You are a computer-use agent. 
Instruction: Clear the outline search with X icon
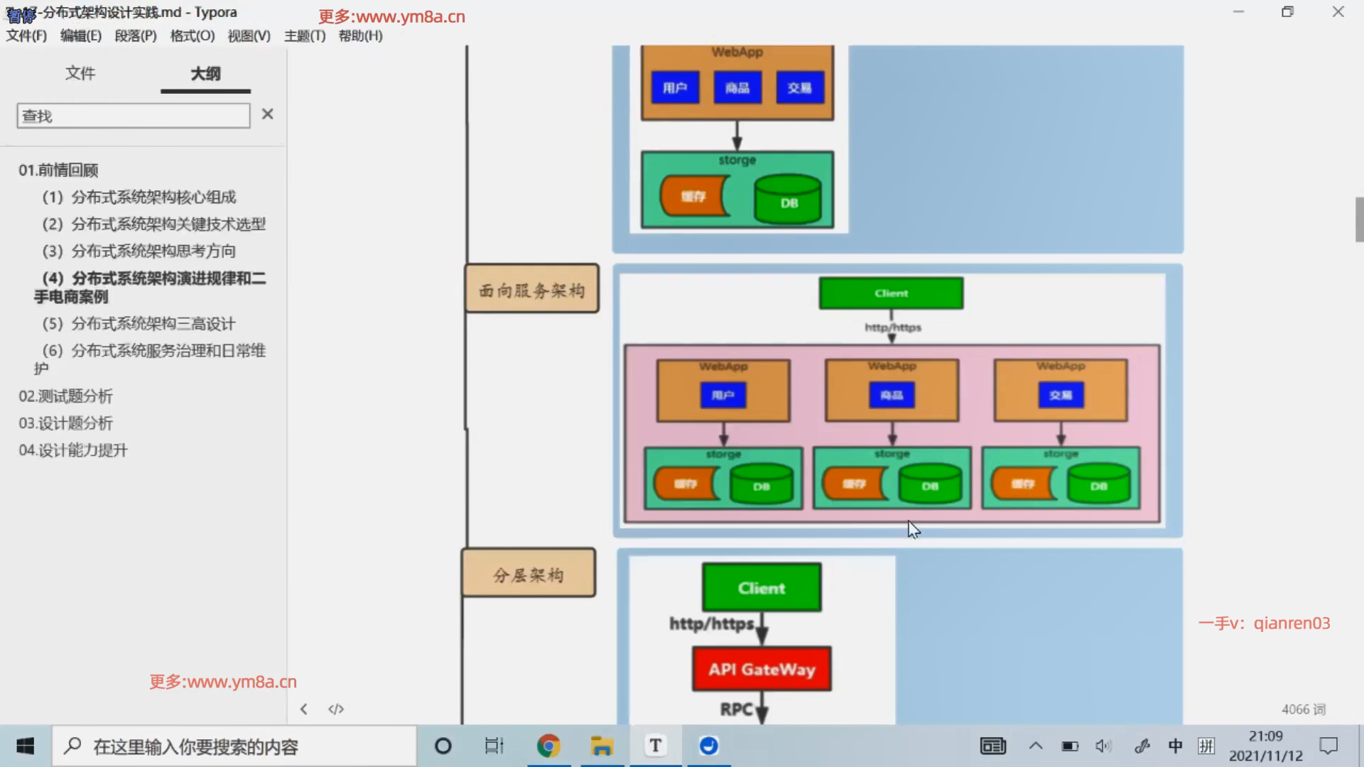click(x=267, y=114)
